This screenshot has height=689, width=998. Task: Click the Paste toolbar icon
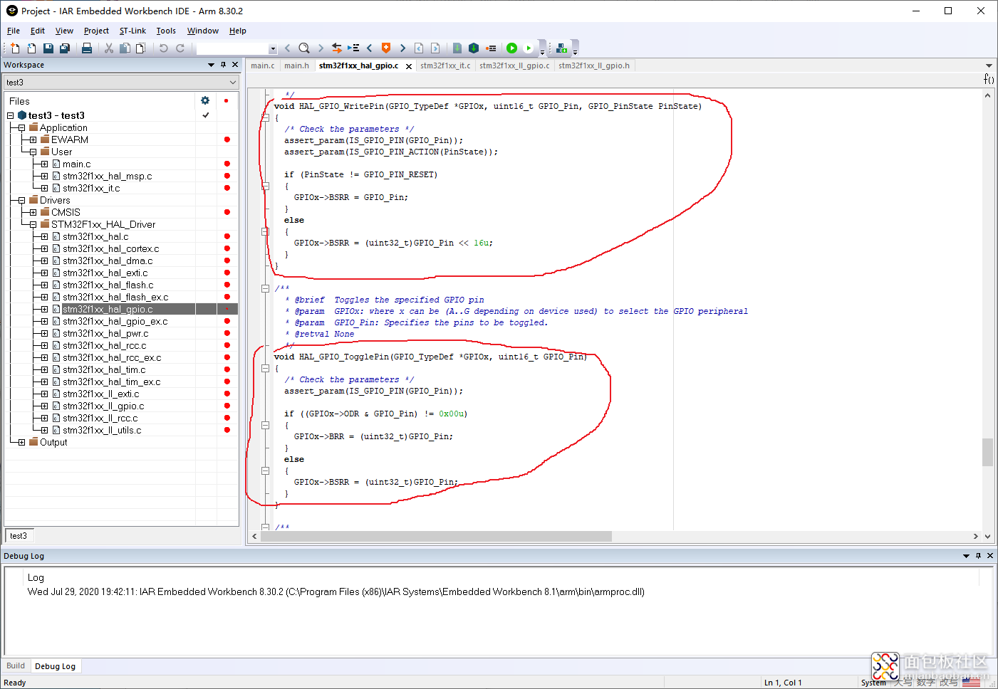[141, 48]
